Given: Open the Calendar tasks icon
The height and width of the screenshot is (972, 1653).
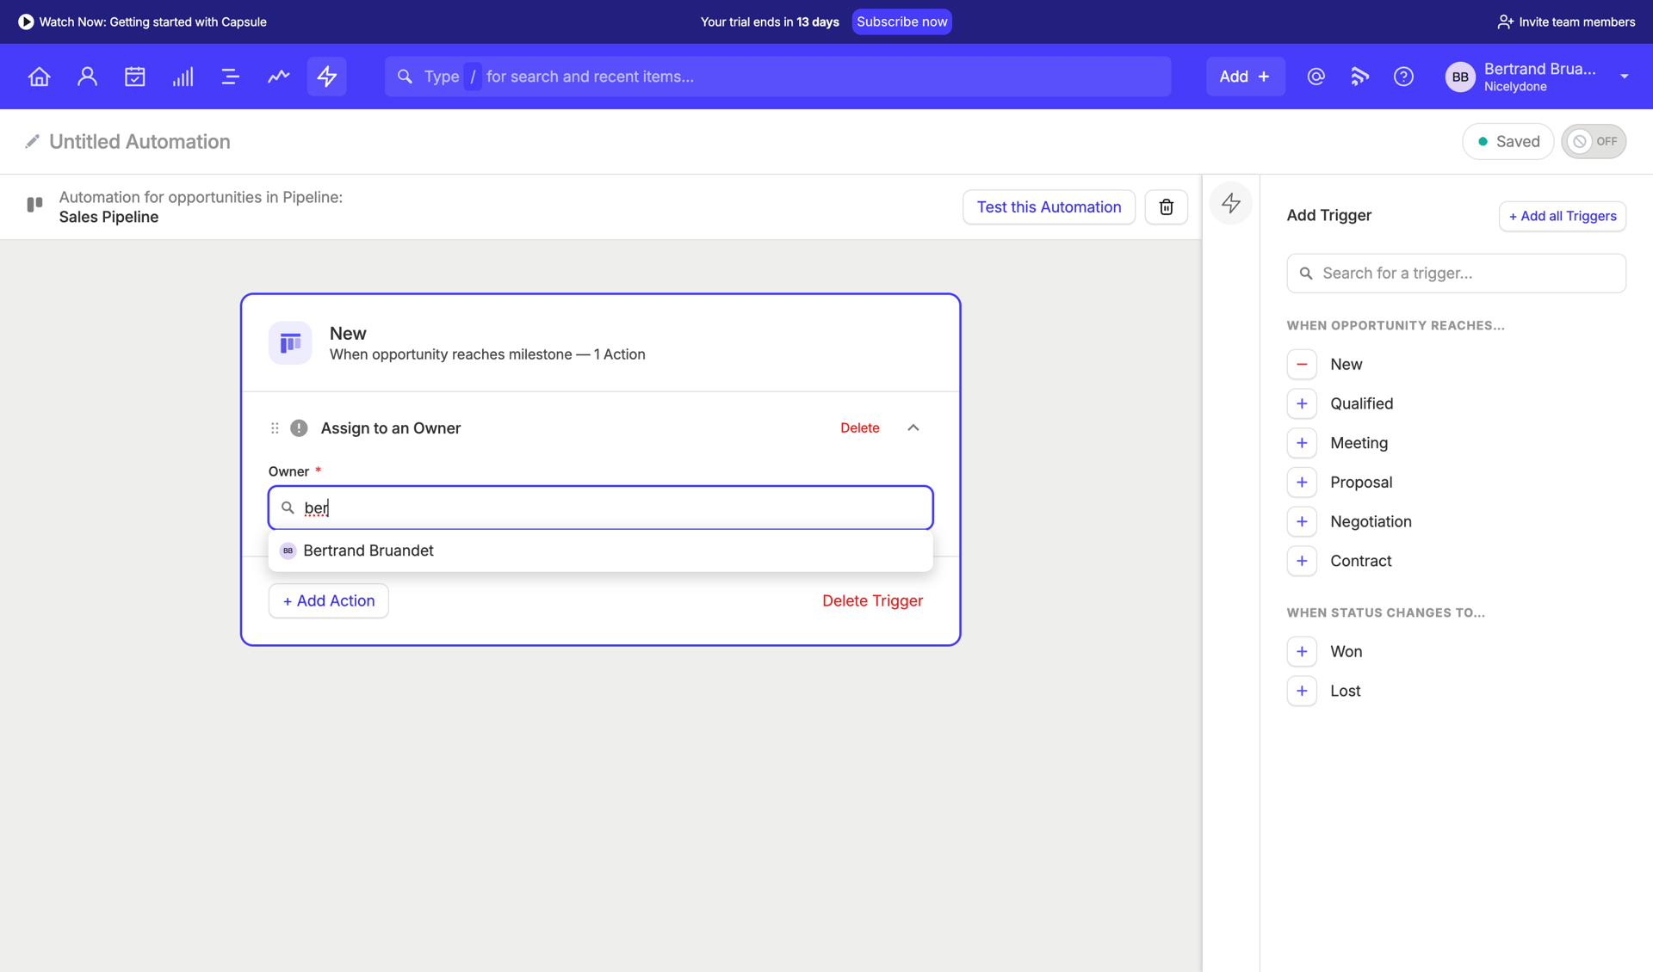Looking at the screenshot, I should click(135, 76).
